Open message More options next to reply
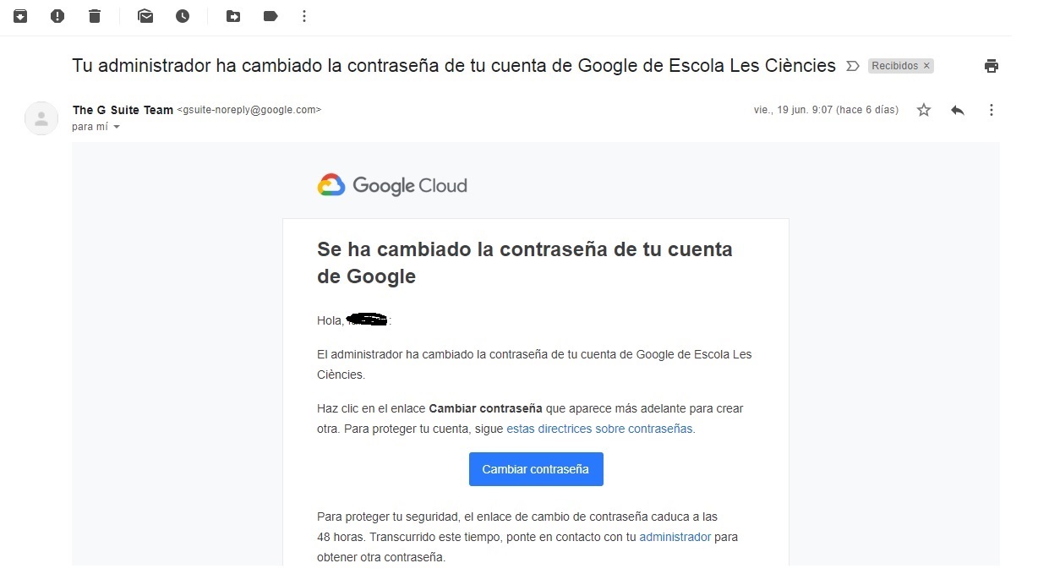The height and width of the screenshot is (585, 1038). pyautogui.click(x=992, y=110)
